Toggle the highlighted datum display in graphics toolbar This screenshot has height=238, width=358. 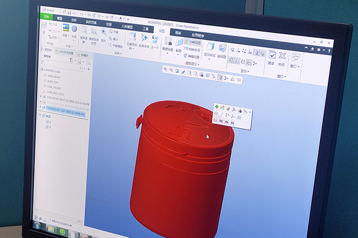coord(220,77)
